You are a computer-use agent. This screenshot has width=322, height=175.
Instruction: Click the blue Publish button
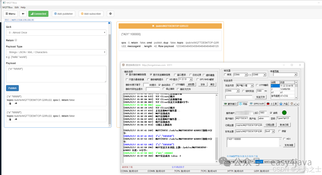click(x=12, y=88)
